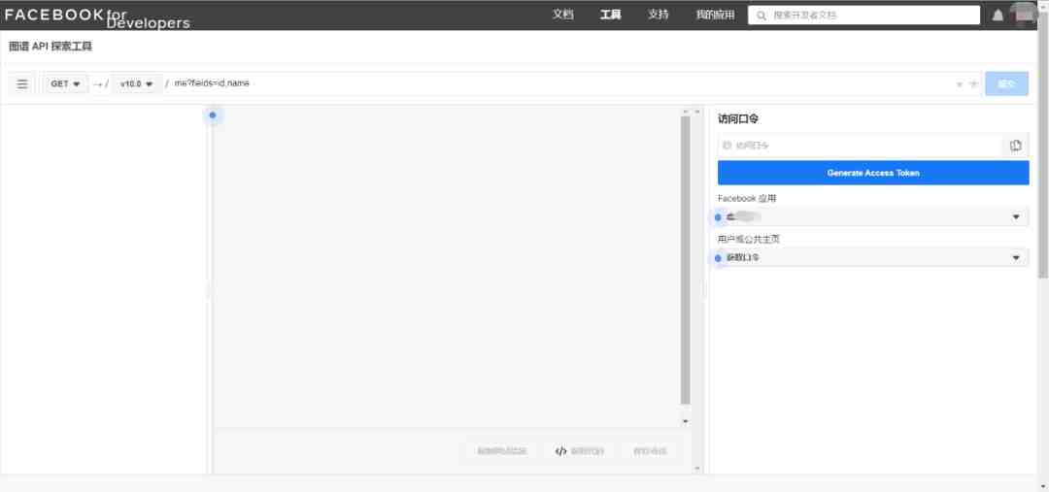Open the hamburger menu in query bar
This screenshot has width=1049, height=492.
[22, 84]
